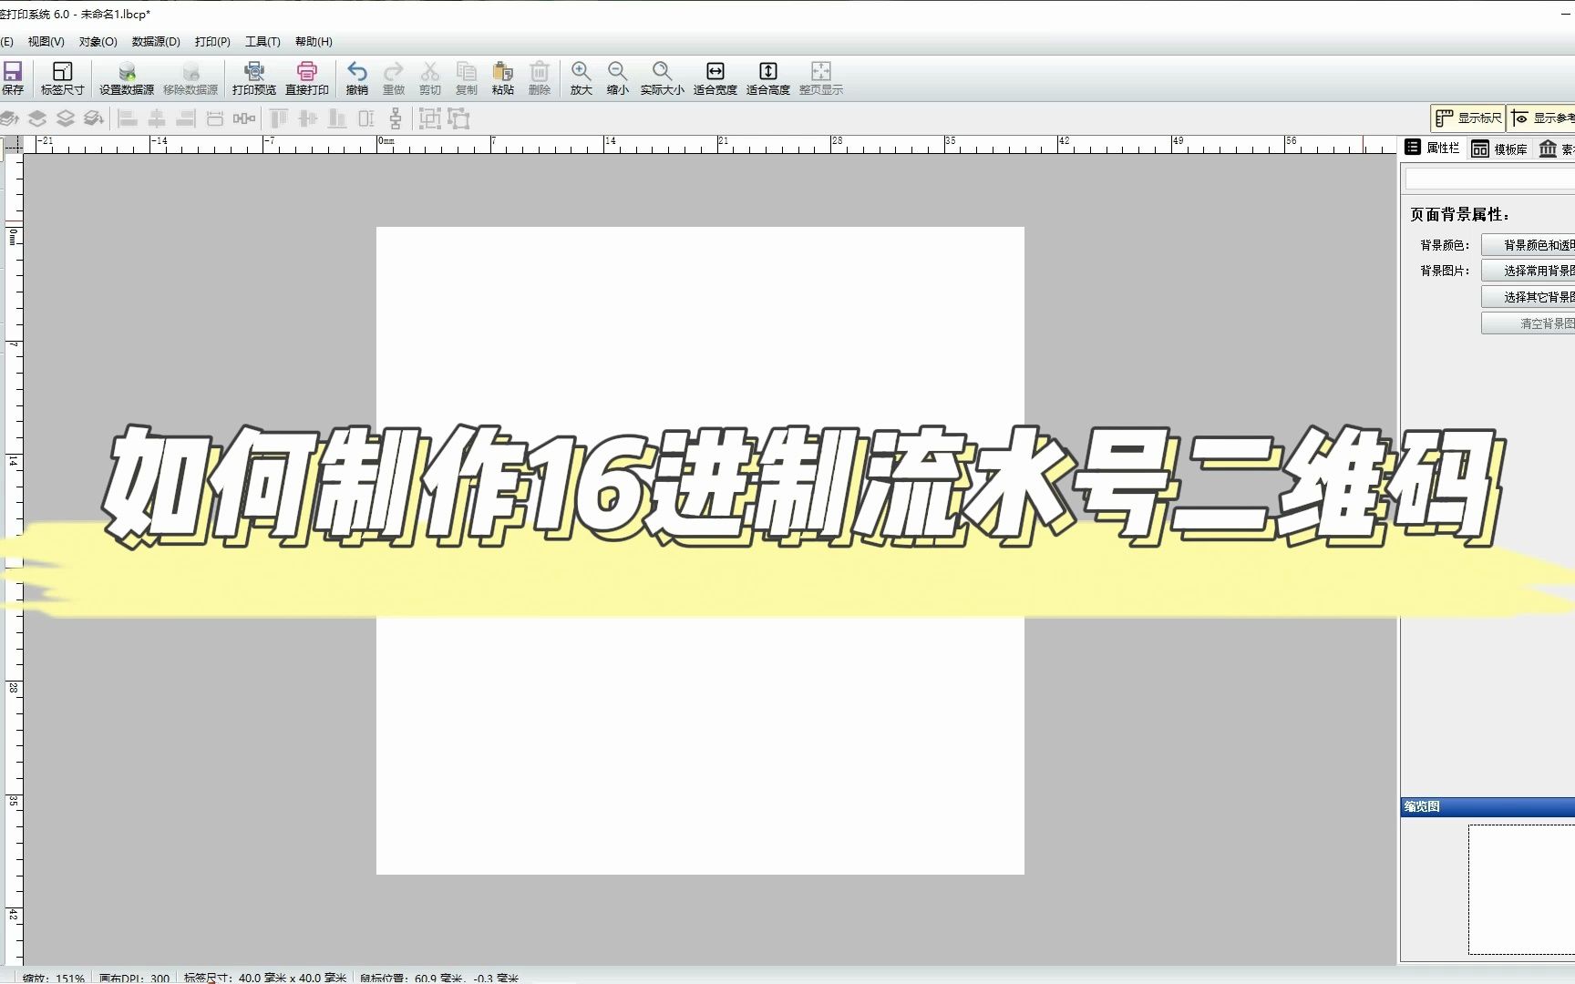The height and width of the screenshot is (984, 1575).
Task: Zoom out with the 缩小 icon
Action: pos(618,77)
